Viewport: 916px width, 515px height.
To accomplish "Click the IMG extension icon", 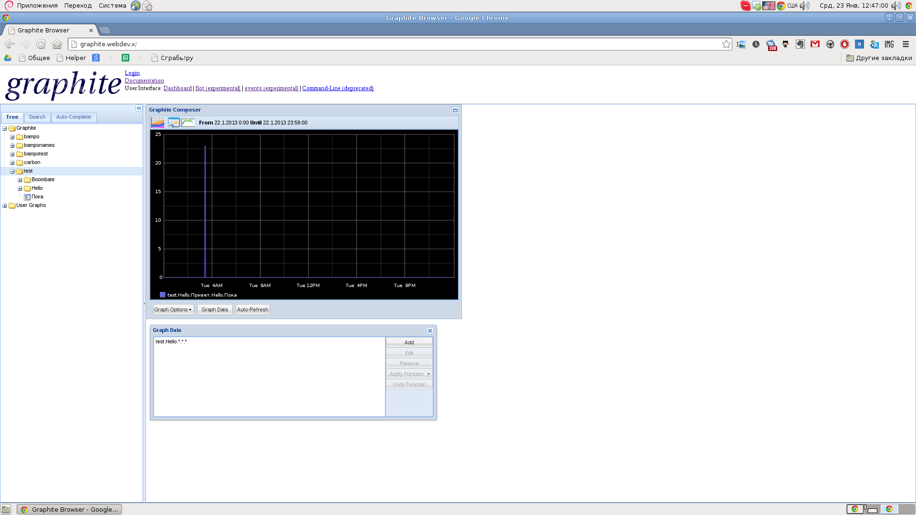I will click(889, 44).
